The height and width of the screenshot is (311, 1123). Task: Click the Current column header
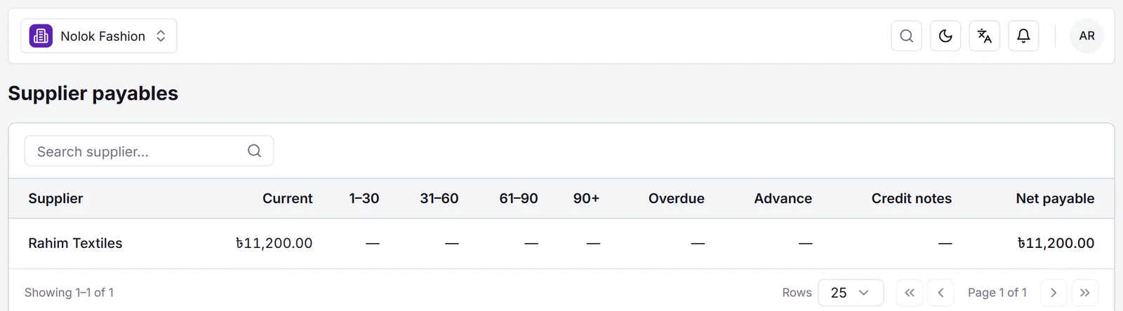(287, 198)
